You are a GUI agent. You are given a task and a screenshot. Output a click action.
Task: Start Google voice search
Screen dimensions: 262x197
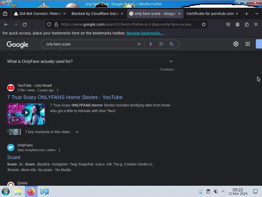pos(150,44)
